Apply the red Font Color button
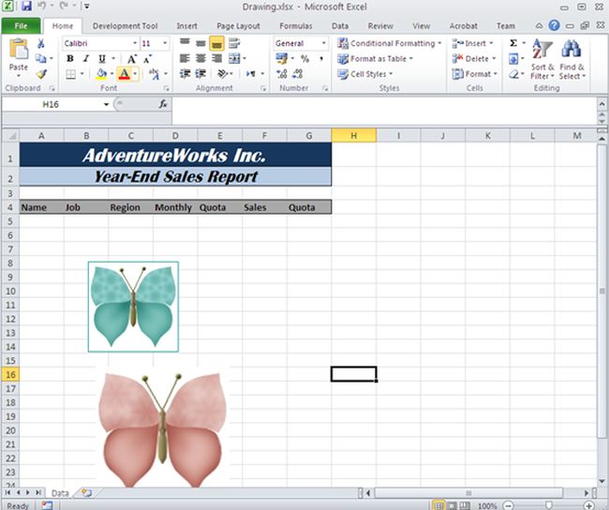Image resolution: width=609 pixels, height=510 pixels. [x=124, y=74]
